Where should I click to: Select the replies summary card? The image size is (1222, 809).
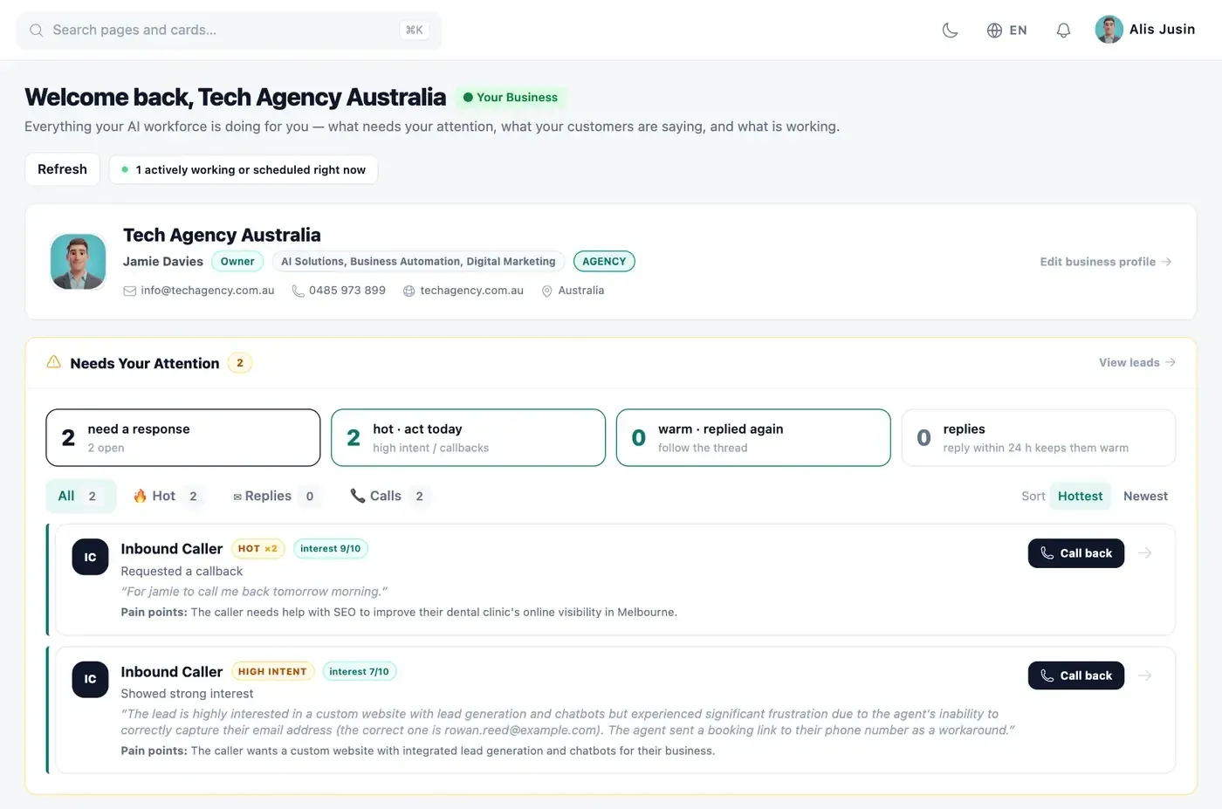click(x=1038, y=438)
